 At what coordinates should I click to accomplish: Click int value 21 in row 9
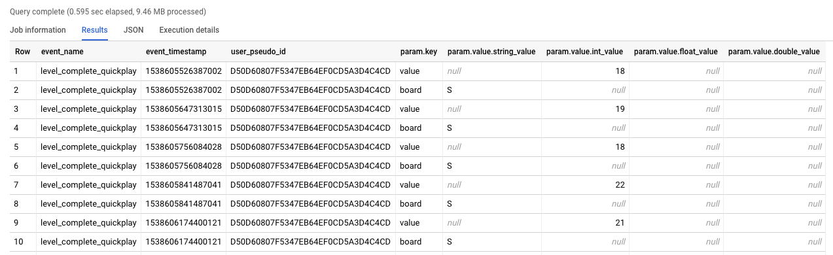click(620, 222)
